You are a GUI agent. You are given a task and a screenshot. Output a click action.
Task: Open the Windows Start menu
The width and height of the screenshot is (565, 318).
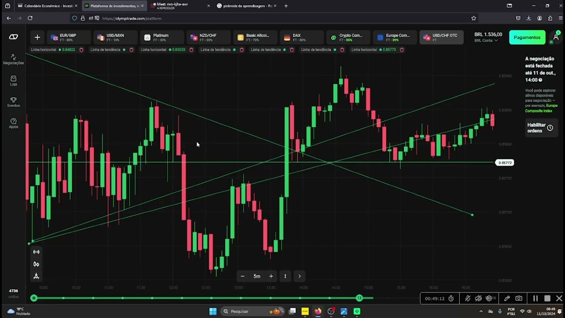(x=213, y=311)
